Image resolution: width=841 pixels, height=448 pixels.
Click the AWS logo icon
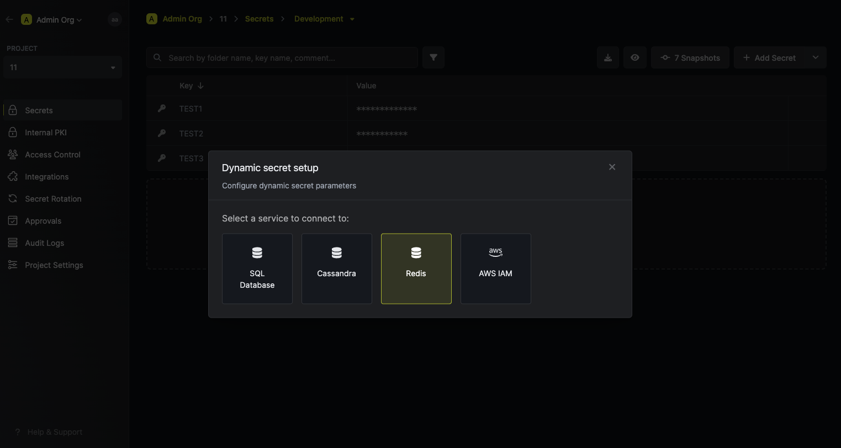pos(496,252)
